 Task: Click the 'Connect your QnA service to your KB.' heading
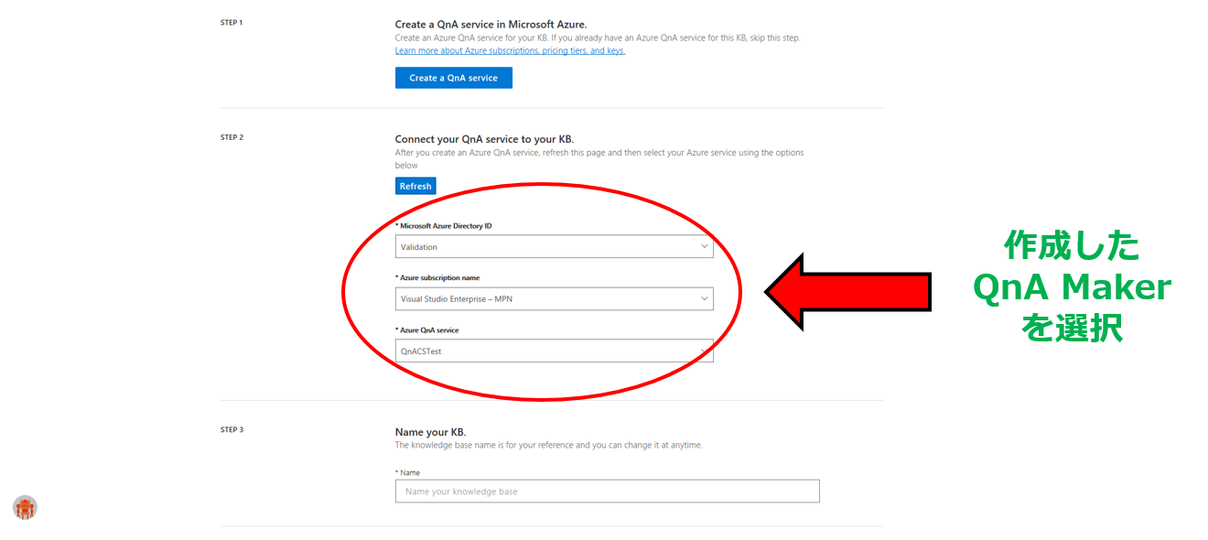pyautogui.click(x=484, y=139)
